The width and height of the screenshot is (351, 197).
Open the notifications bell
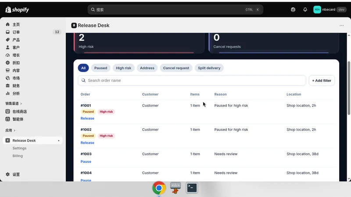point(305,10)
